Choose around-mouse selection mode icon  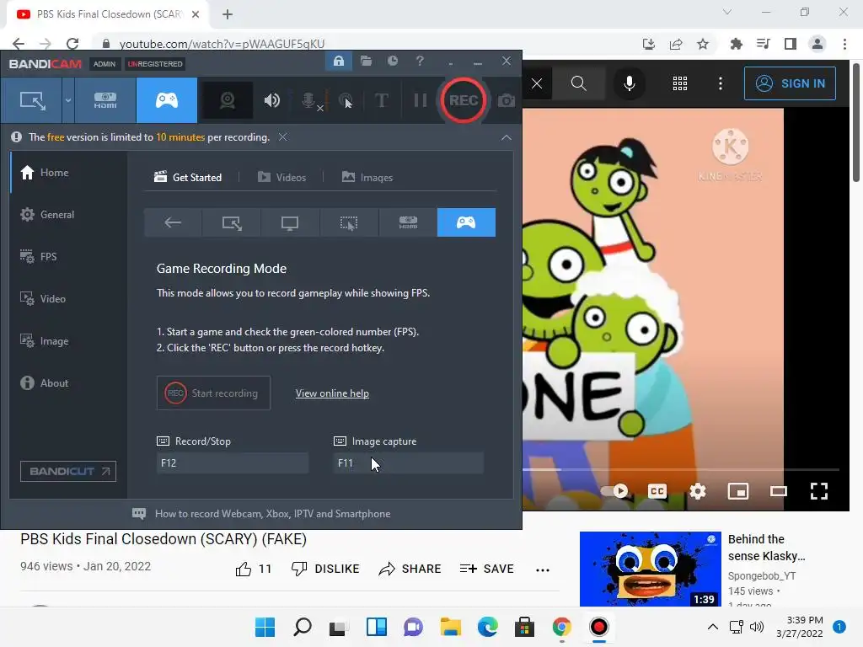click(x=349, y=222)
